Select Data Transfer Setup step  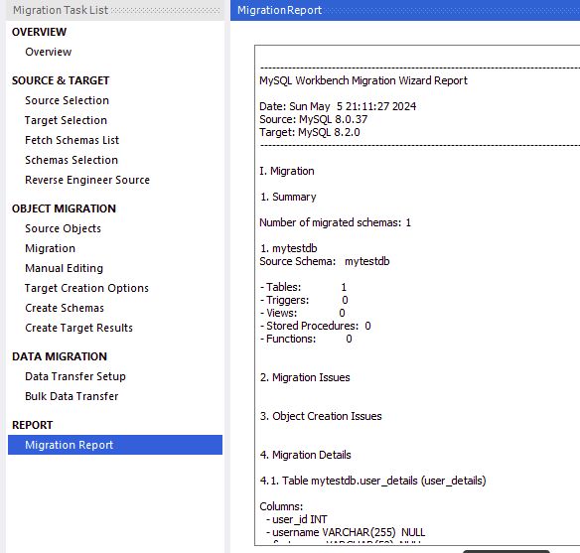point(75,376)
